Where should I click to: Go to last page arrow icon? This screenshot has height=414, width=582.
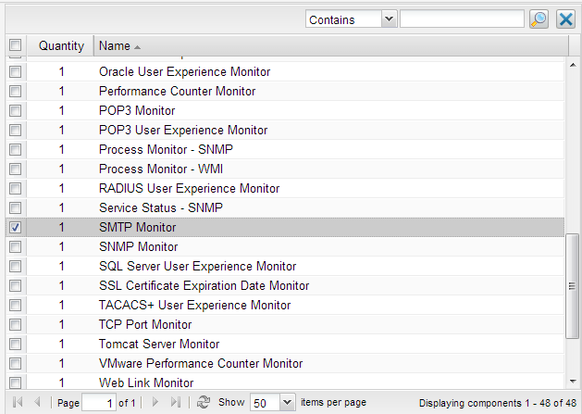[175, 402]
